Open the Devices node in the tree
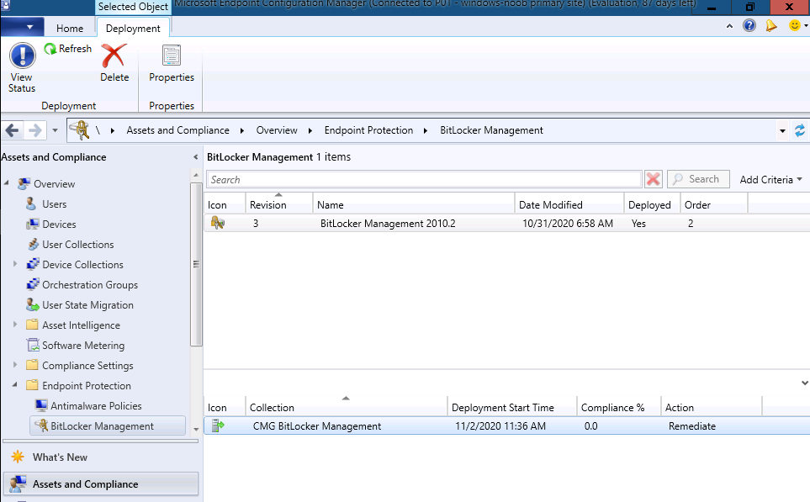The image size is (810, 502). click(x=59, y=225)
